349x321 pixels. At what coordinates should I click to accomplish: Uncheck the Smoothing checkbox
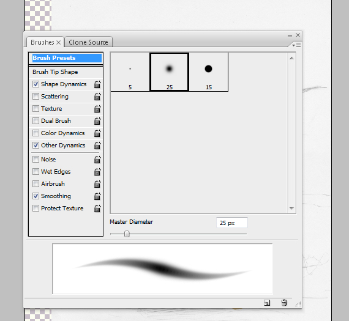click(36, 196)
